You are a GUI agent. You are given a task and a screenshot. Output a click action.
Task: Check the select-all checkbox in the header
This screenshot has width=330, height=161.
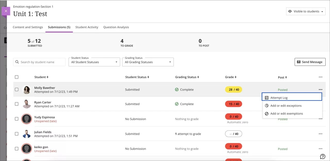pos(16,77)
